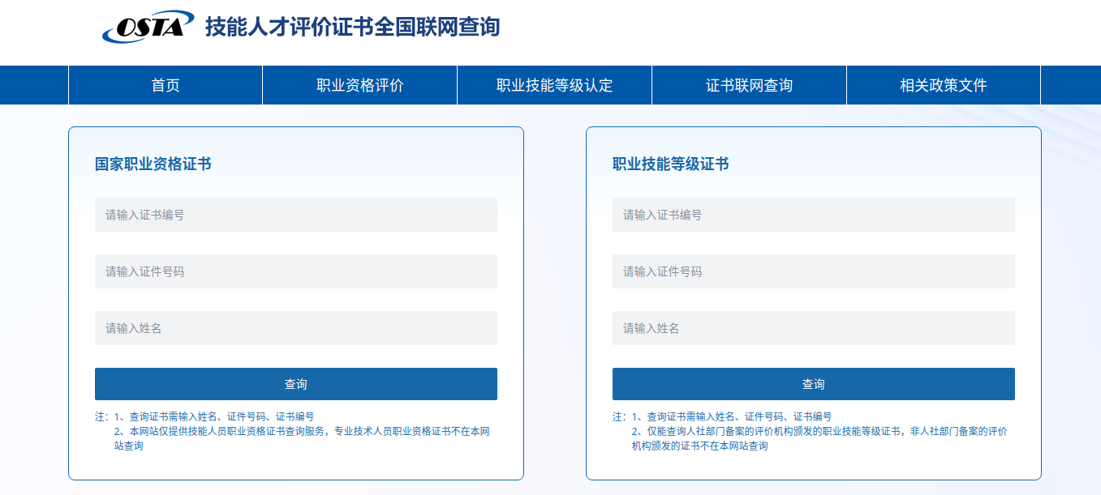Go to 职业技能等级认定 in navigation

point(555,85)
